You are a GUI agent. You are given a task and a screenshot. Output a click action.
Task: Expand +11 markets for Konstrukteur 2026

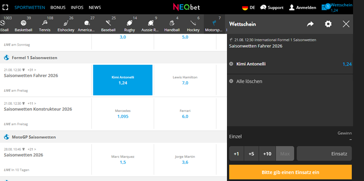[x=32, y=103]
